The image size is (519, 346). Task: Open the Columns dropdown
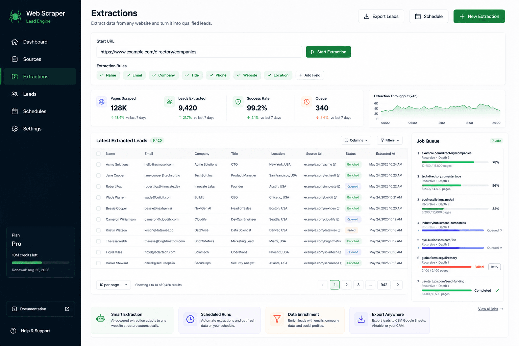356,140
